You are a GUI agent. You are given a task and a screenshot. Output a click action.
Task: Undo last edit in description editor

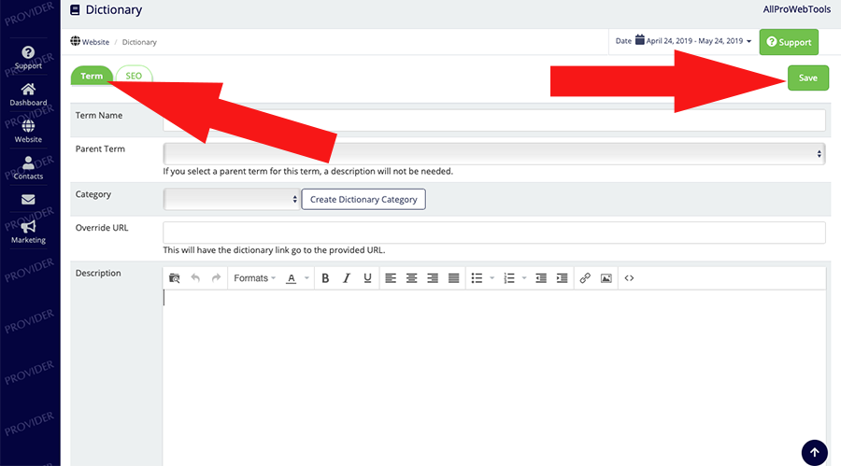click(x=195, y=277)
